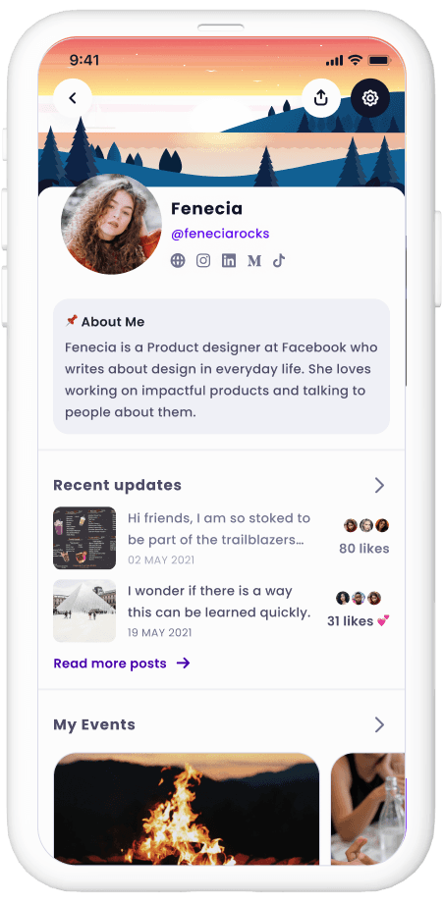
Task: Visit Fenecia's website globe icon
Action: [178, 260]
